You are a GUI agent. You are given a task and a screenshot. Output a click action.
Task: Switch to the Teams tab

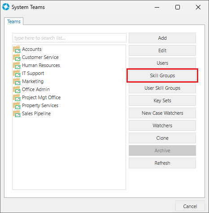pyautogui.click(x=14, y=21)
